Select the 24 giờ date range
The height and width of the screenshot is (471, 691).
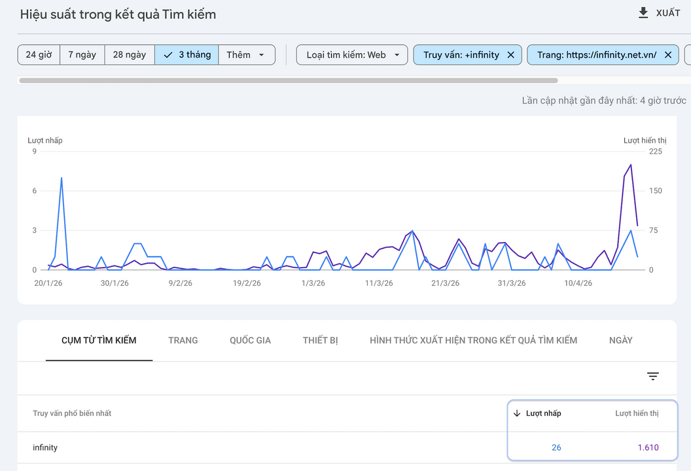[39, 55]
